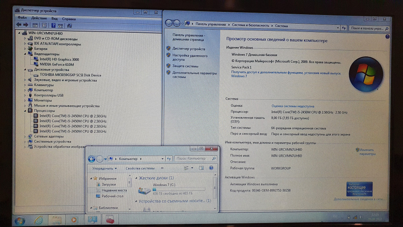This screenshot has width=403, height=227.
Task: Select Рабочий стол in favorites
Action: click(112, 196)
